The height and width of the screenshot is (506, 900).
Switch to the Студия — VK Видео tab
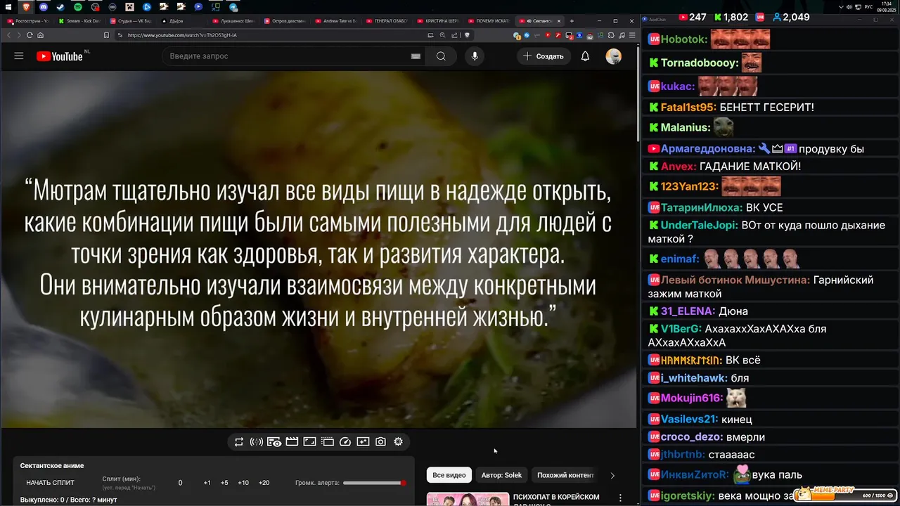pyautogui.click(x=131, y=21)
